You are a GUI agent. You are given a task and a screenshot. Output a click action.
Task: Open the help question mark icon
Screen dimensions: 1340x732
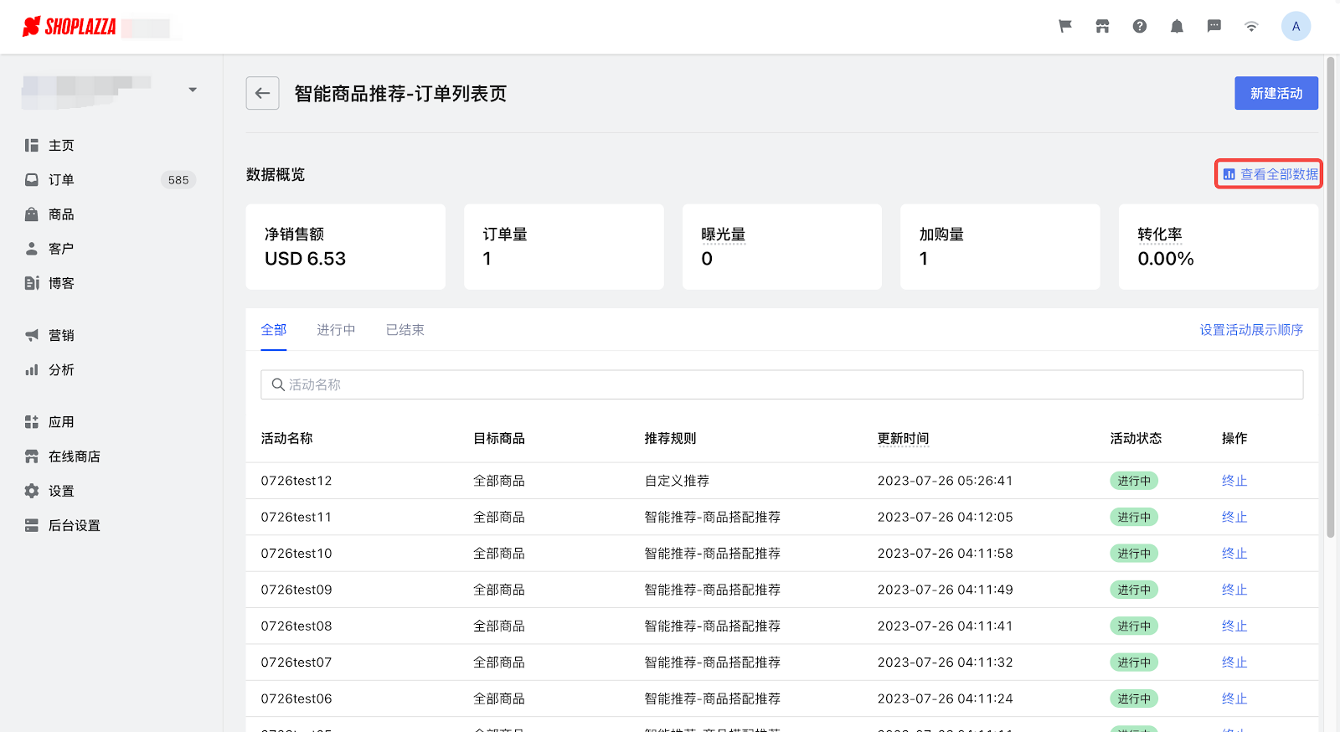1140,27
